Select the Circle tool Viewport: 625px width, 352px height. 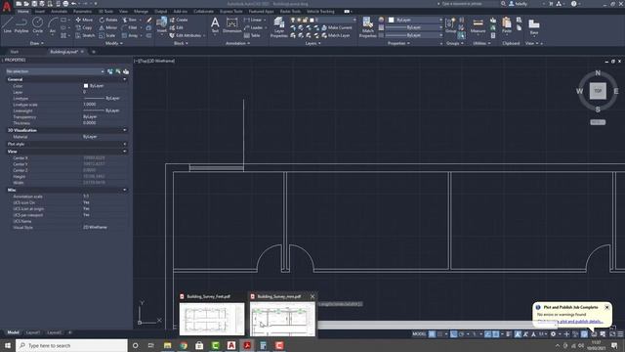(x=37, y=25)
